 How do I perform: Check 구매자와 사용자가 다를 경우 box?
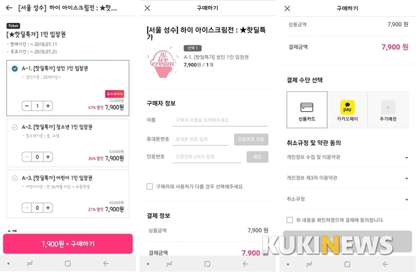150,186
